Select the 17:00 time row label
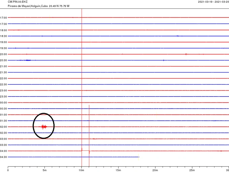Screen dimensions: 229x172 [x=3, y=18]
